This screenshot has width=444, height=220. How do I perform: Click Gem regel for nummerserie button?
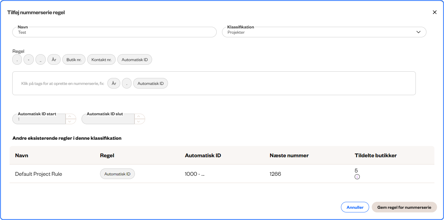tap(404, 207)
